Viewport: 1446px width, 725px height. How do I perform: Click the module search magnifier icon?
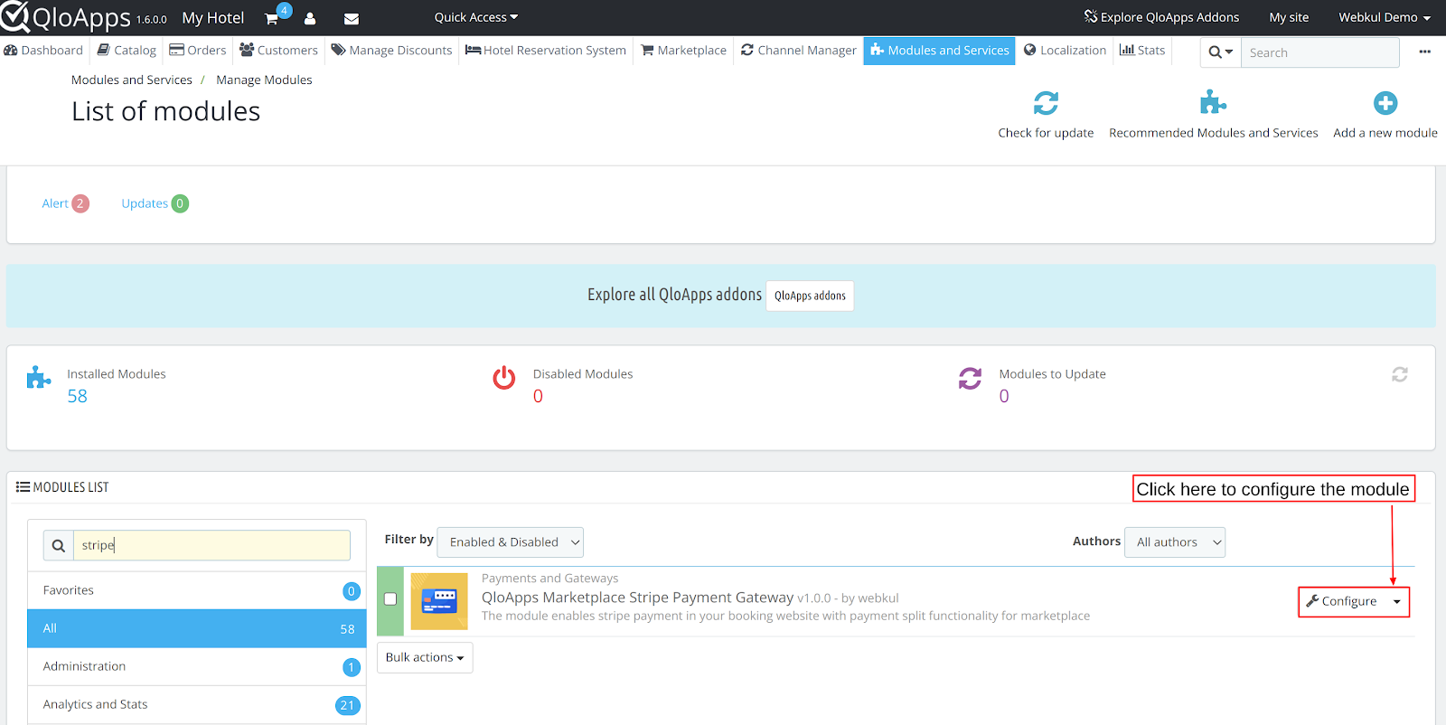59,545
